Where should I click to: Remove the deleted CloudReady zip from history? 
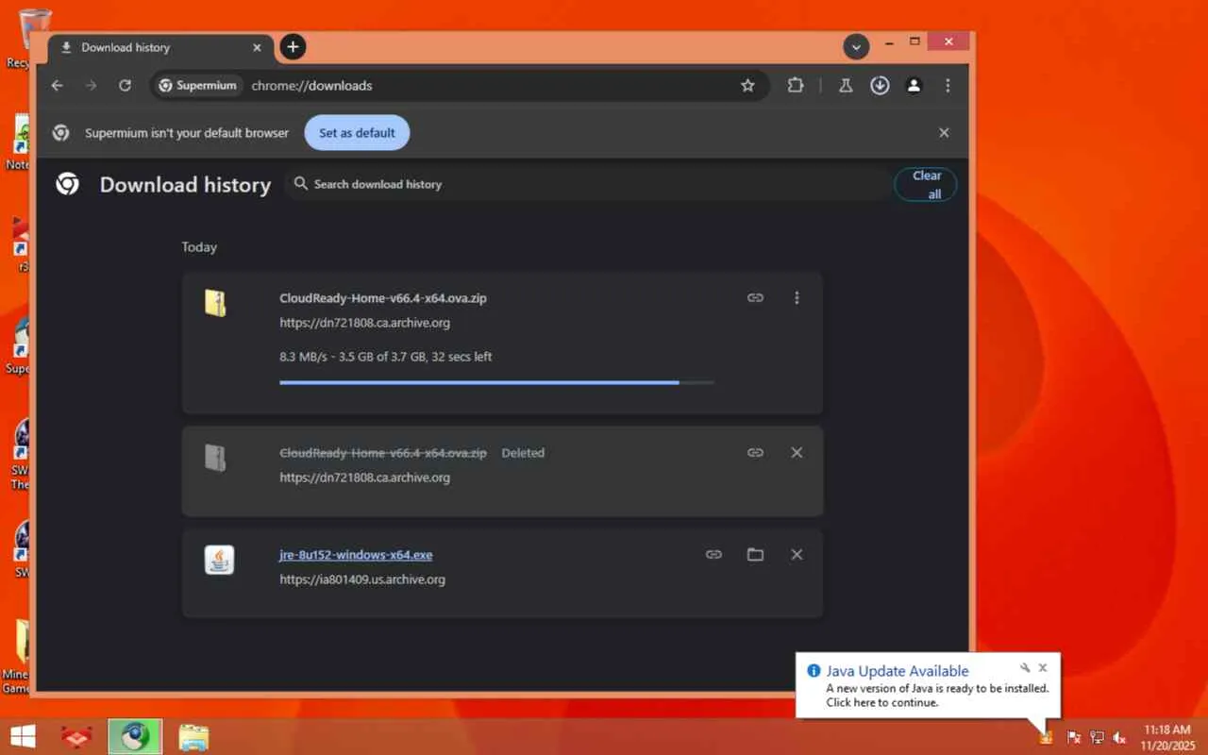[x=797, y=453]
